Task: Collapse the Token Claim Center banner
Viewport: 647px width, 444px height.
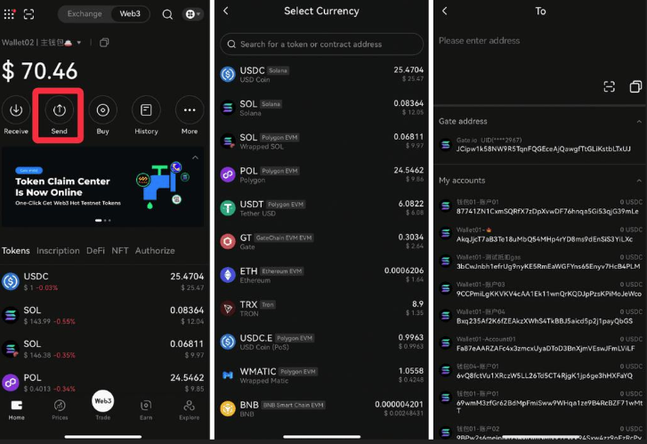Action: [x=195, y=157]
